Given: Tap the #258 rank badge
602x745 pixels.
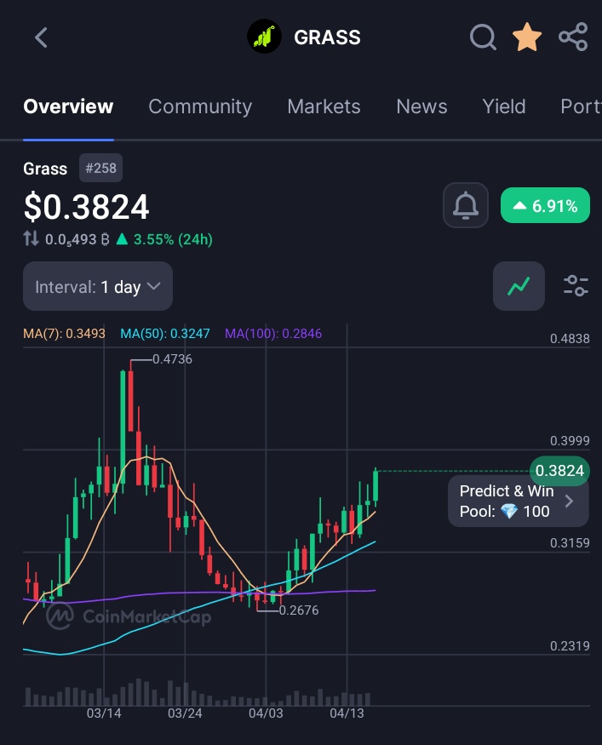Looking at the screenshot, I should 100,168.
